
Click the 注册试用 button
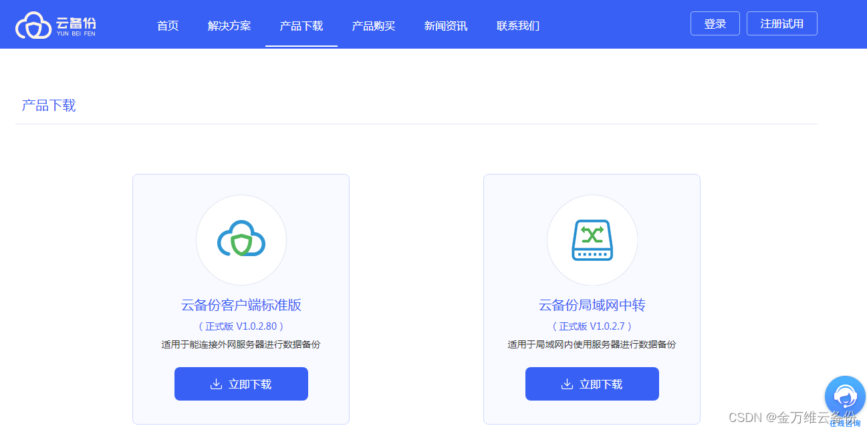click(x=782, y=23)
